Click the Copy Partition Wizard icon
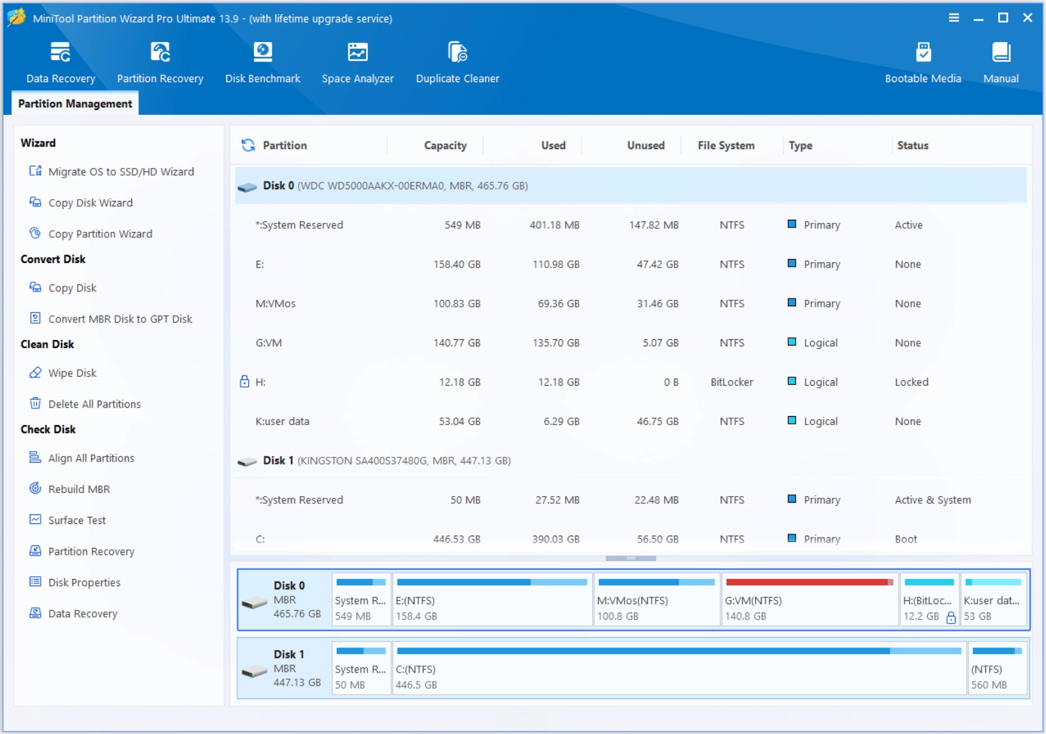The height and width of the screenshot is (734, 1046). coord(36,233)
